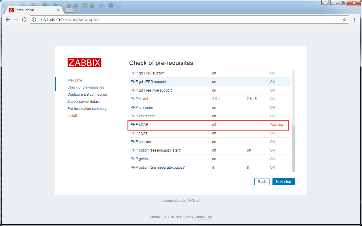The width and height of the screenshot is (362, 226).
Task: Click the Back button
Action: [262, 182]
